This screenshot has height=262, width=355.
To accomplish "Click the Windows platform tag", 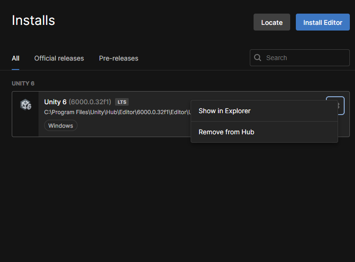I will 61,125.
